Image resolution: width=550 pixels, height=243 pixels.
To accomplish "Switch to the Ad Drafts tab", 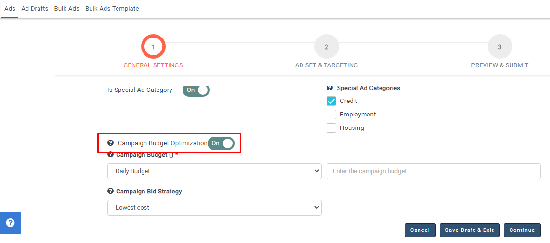I will pos(35,9).
